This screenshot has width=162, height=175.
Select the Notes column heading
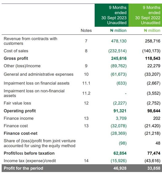(86, 30)
